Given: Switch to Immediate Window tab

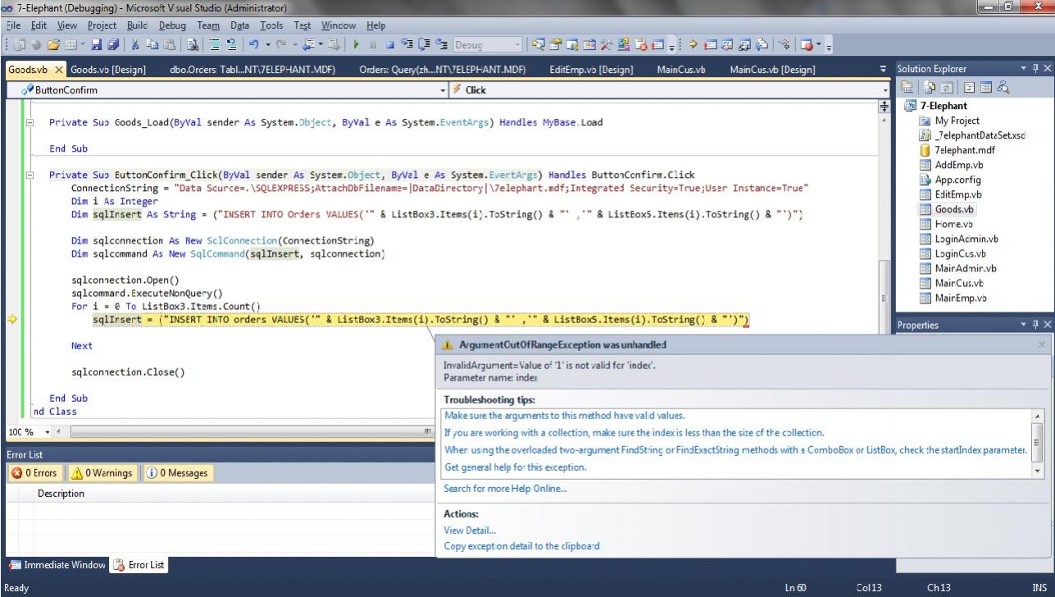Looking at the screenshot, I should (57, 565).
